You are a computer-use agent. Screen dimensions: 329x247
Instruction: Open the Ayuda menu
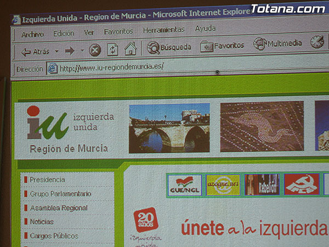[206, 29]
